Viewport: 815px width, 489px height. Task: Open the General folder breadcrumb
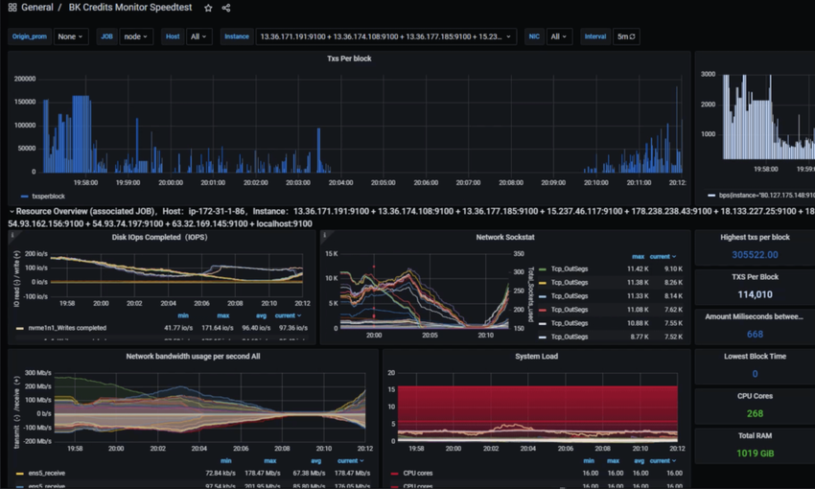(x=36, y=8)
